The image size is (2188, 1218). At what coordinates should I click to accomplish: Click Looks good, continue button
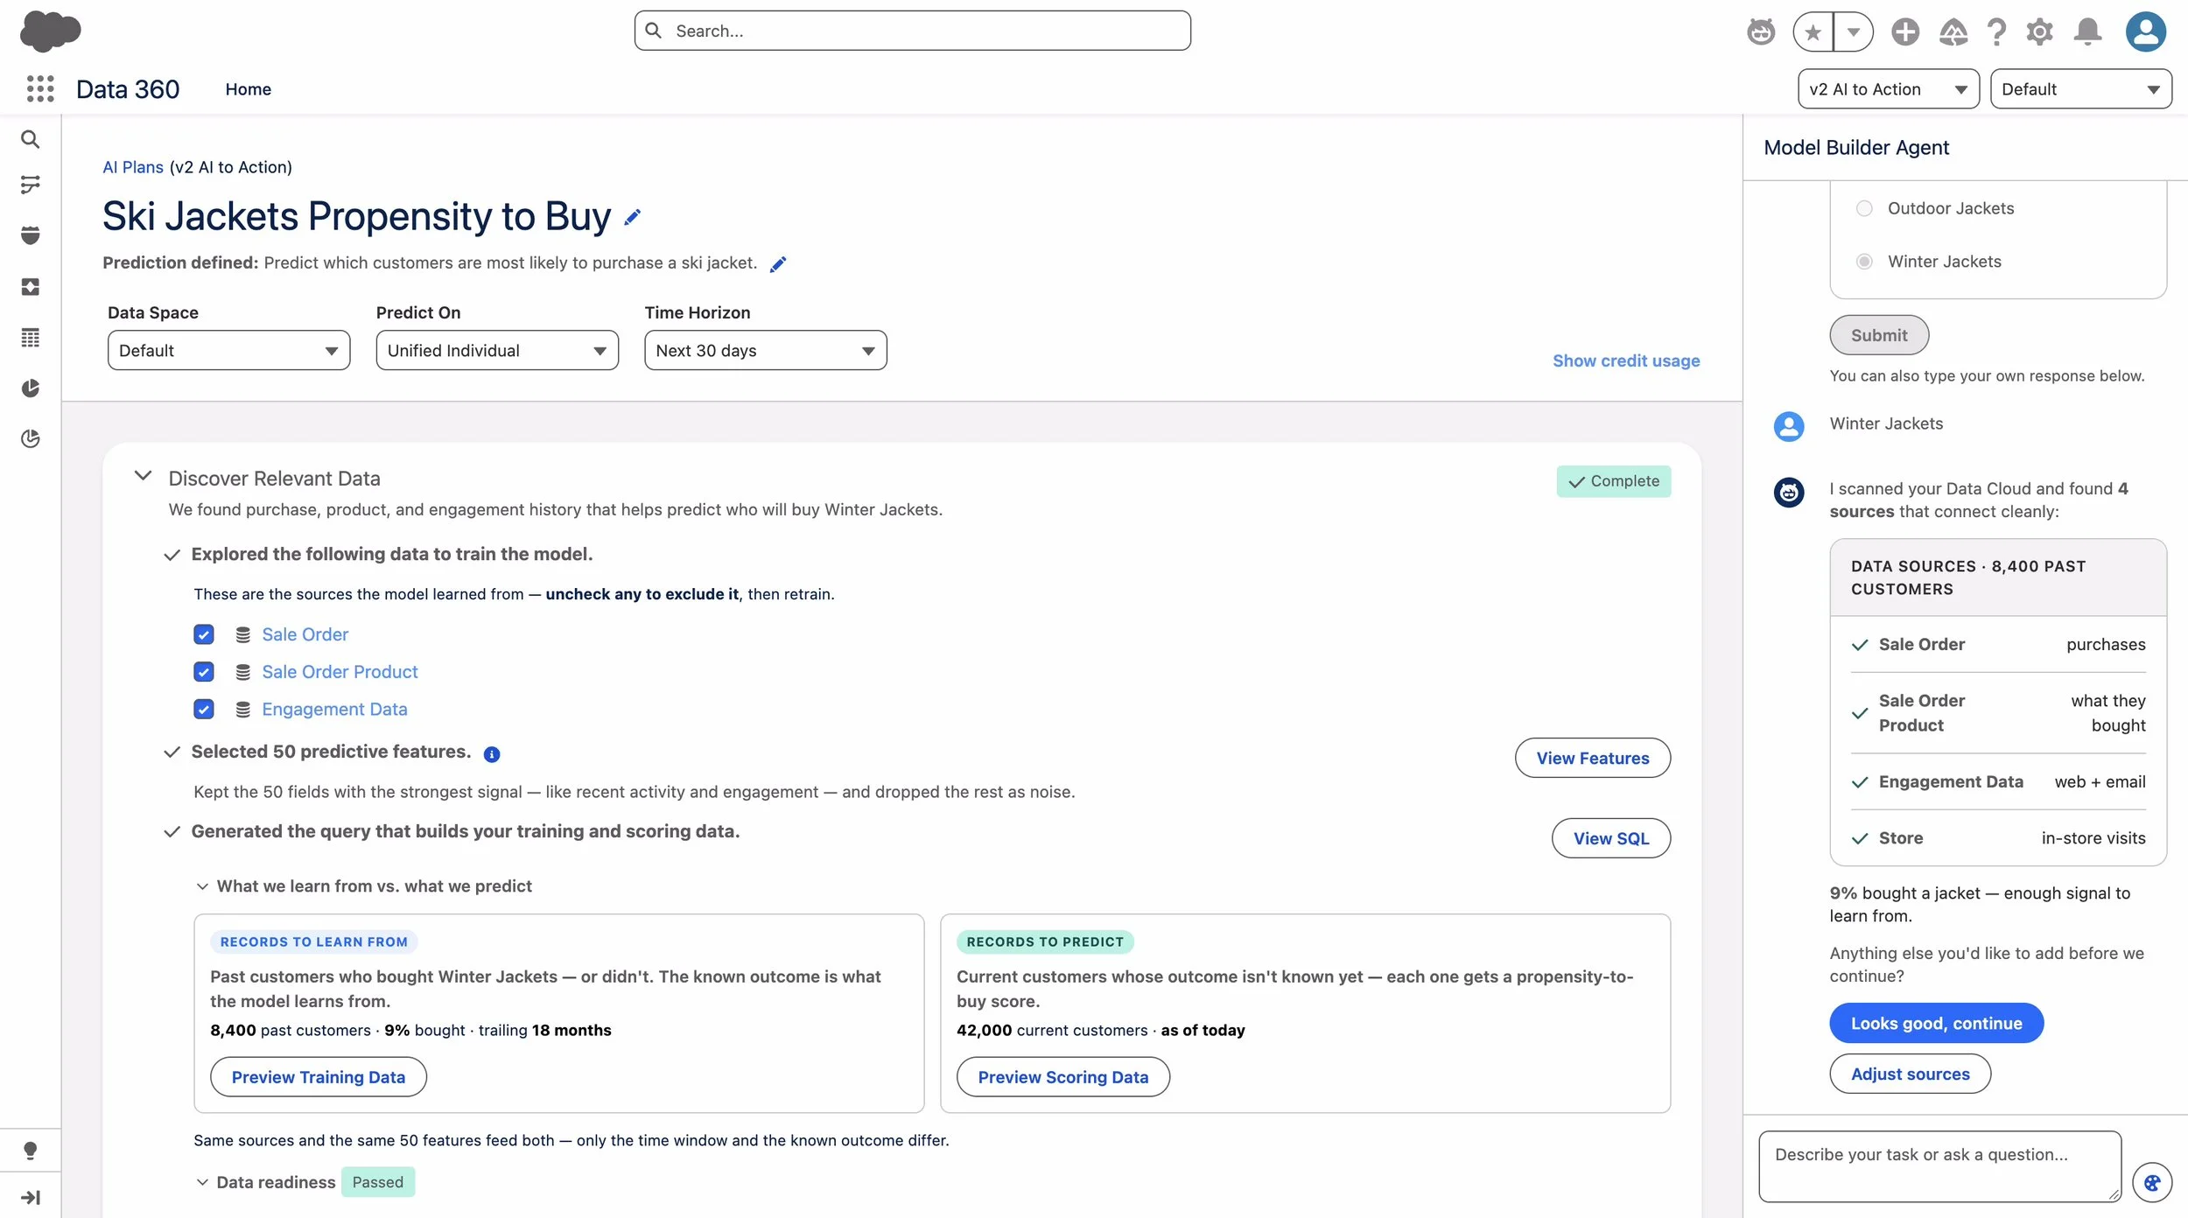click(1936, 1023)
